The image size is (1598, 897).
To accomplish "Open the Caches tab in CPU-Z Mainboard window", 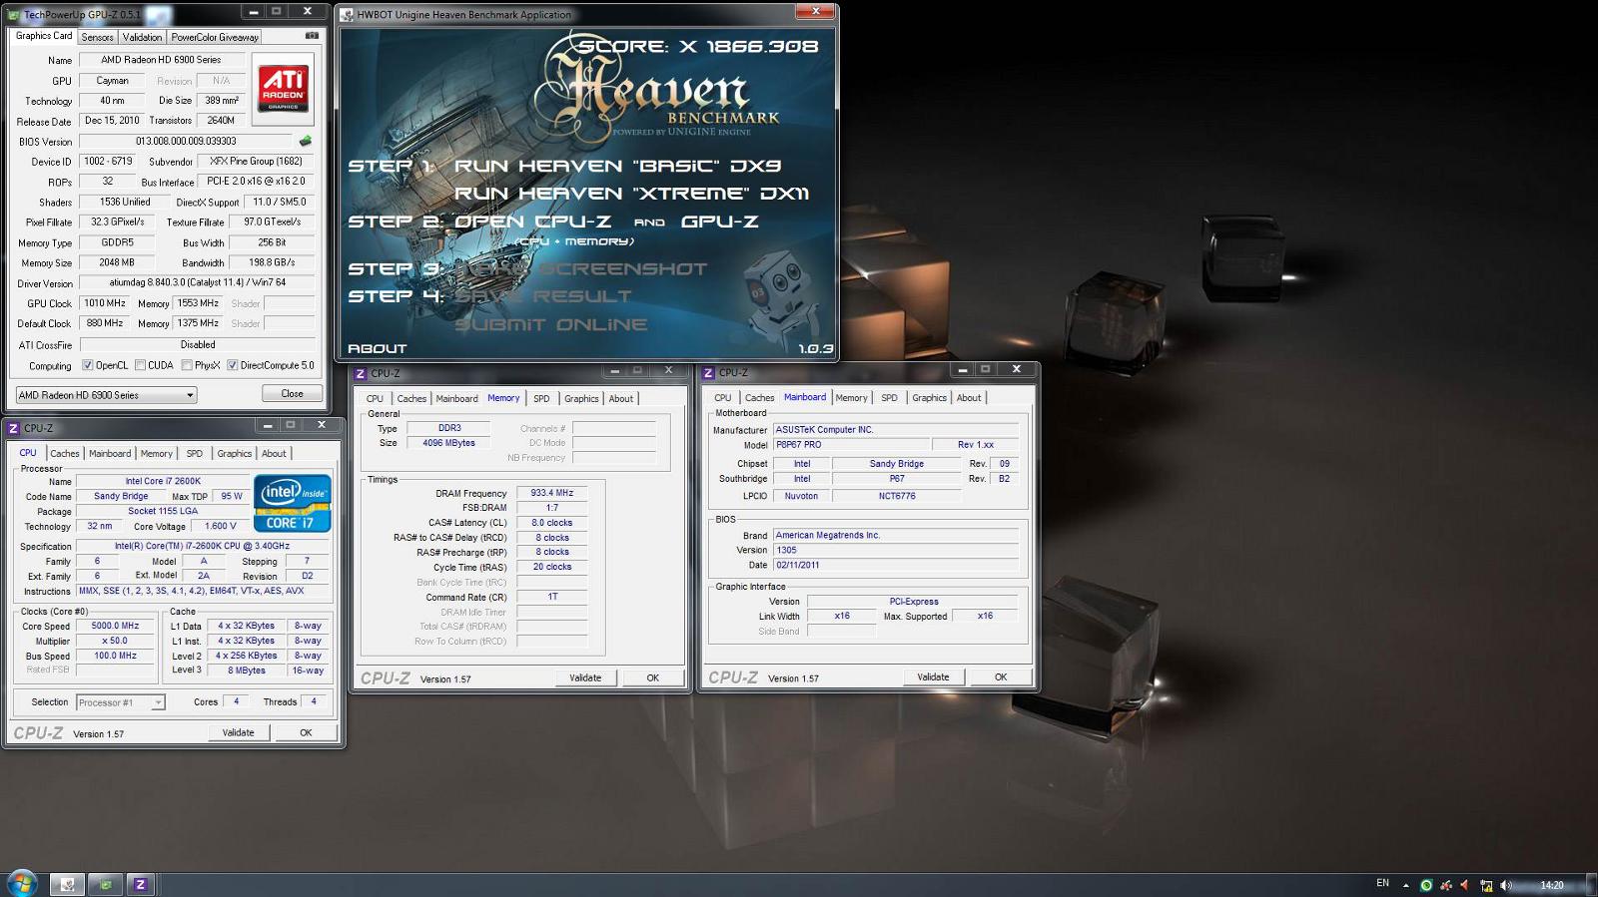I will [759, 397].
